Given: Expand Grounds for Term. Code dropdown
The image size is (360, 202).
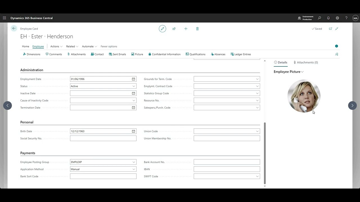Looking at the screenshot, I should pyautogui.click(x=257, y=79).
